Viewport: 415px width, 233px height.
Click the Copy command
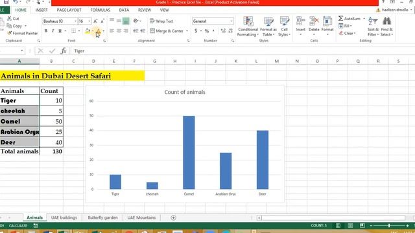point(14,26)
